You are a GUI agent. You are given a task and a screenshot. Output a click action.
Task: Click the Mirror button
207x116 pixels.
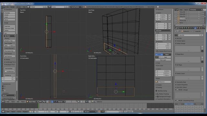(10, 20)
